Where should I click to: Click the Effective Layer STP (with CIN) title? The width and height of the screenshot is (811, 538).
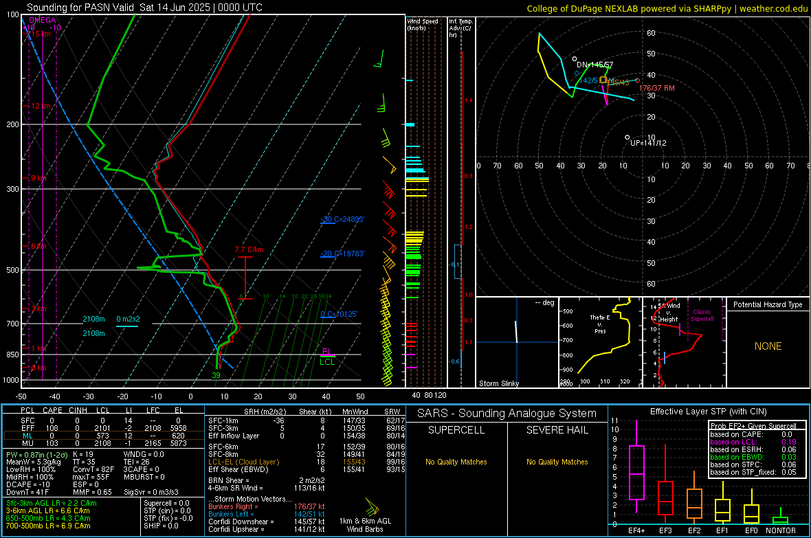click(x=709, y=412)
